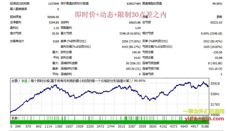Viewport: 228px width, 131px height.
Task: Click the 经测试过的柱数 label
Action: pyautogui.click(x=20, y=4)
